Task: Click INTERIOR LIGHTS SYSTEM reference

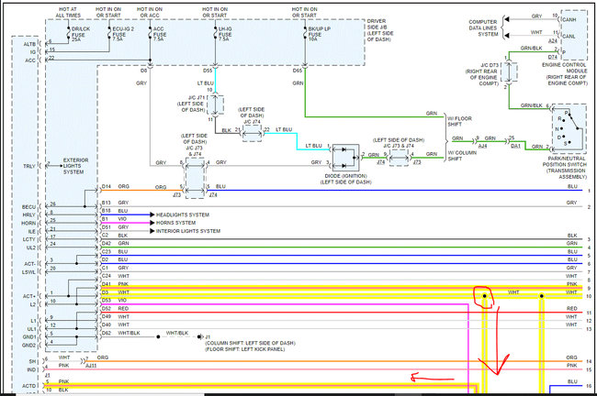Action: click(x=188, y=231)
